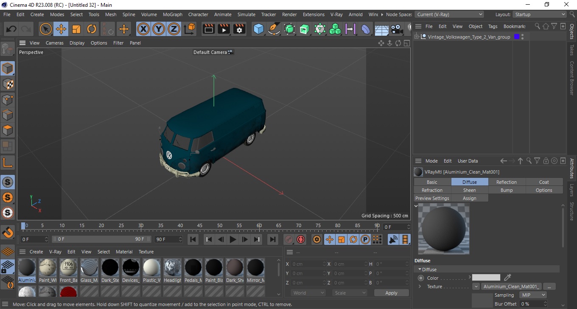Go to End of timeline

click(x=273, y=239)
